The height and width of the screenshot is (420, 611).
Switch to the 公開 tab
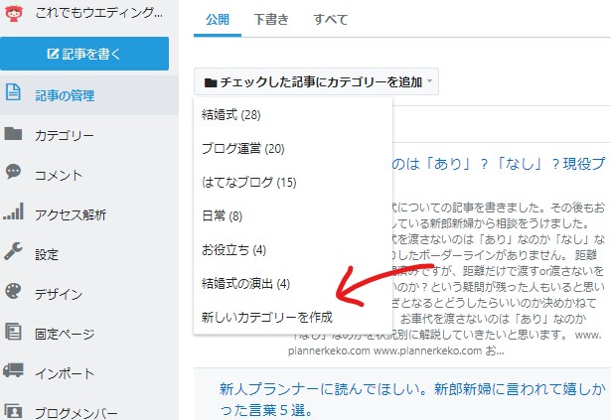[218, 20]
